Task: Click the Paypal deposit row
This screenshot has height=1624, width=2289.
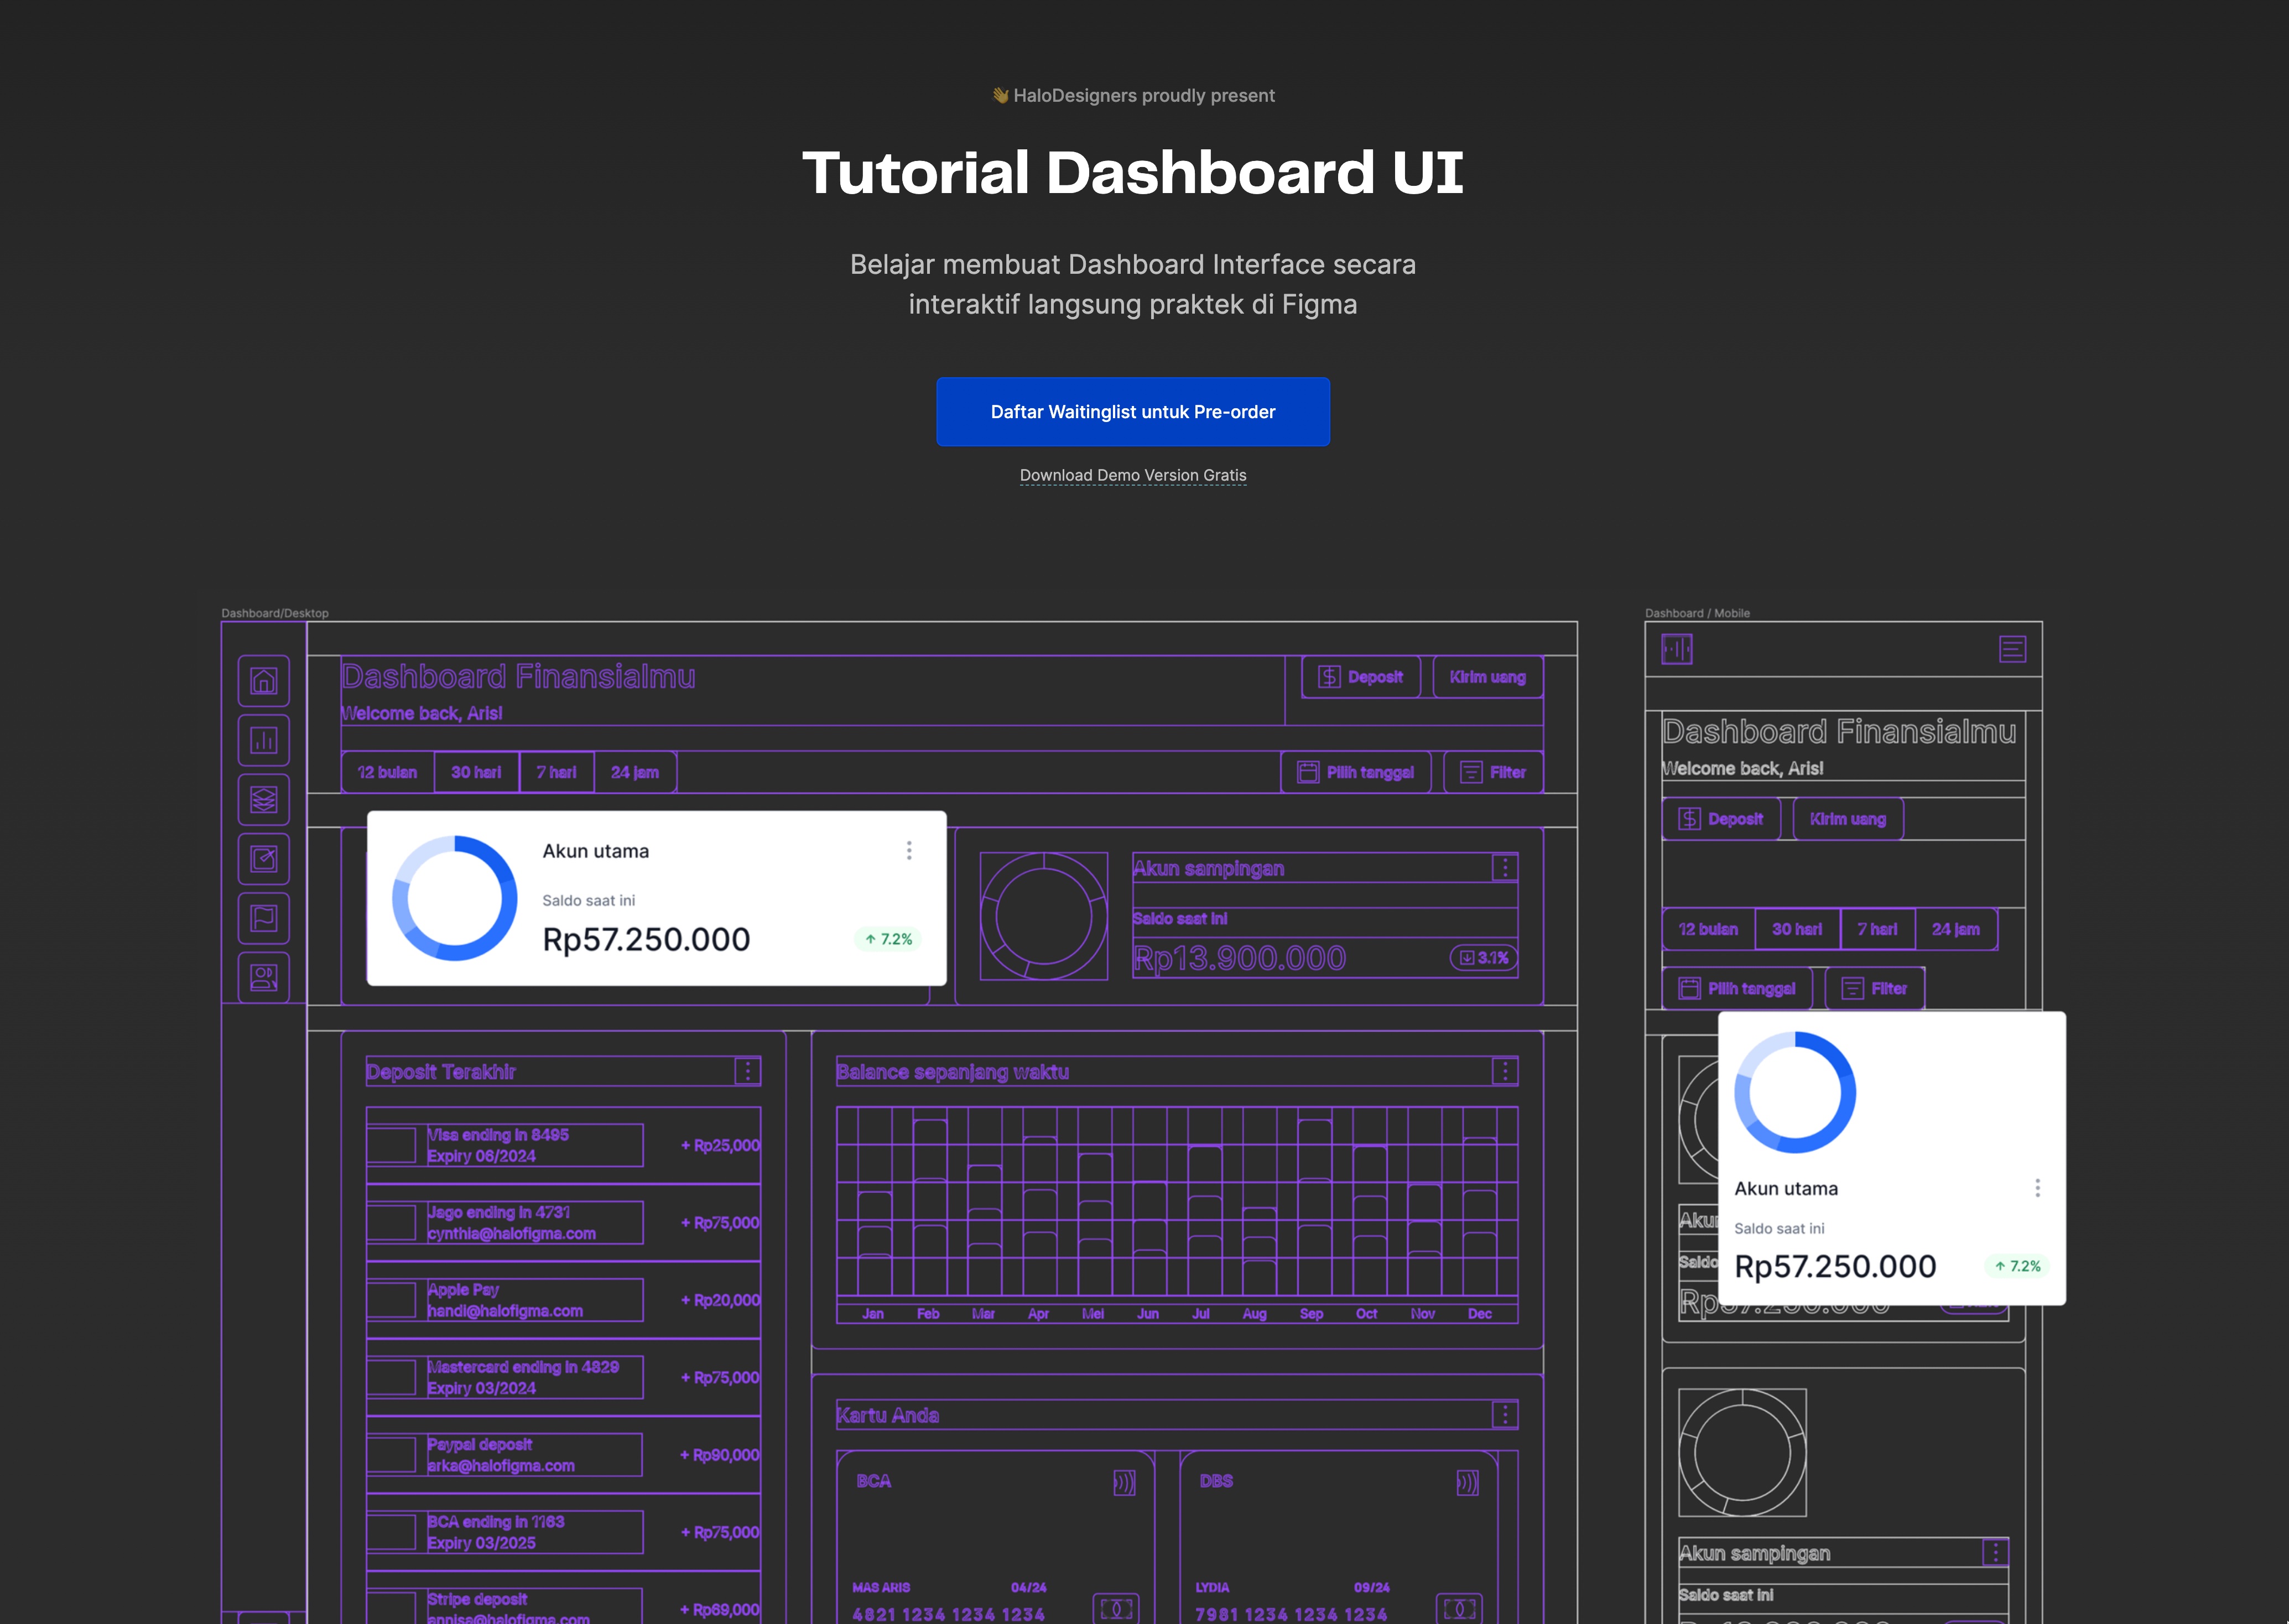Action: 563,1454
